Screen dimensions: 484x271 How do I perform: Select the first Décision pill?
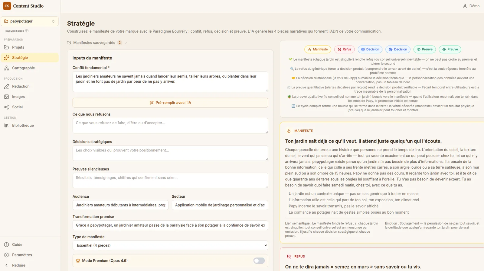click(370, 49)
